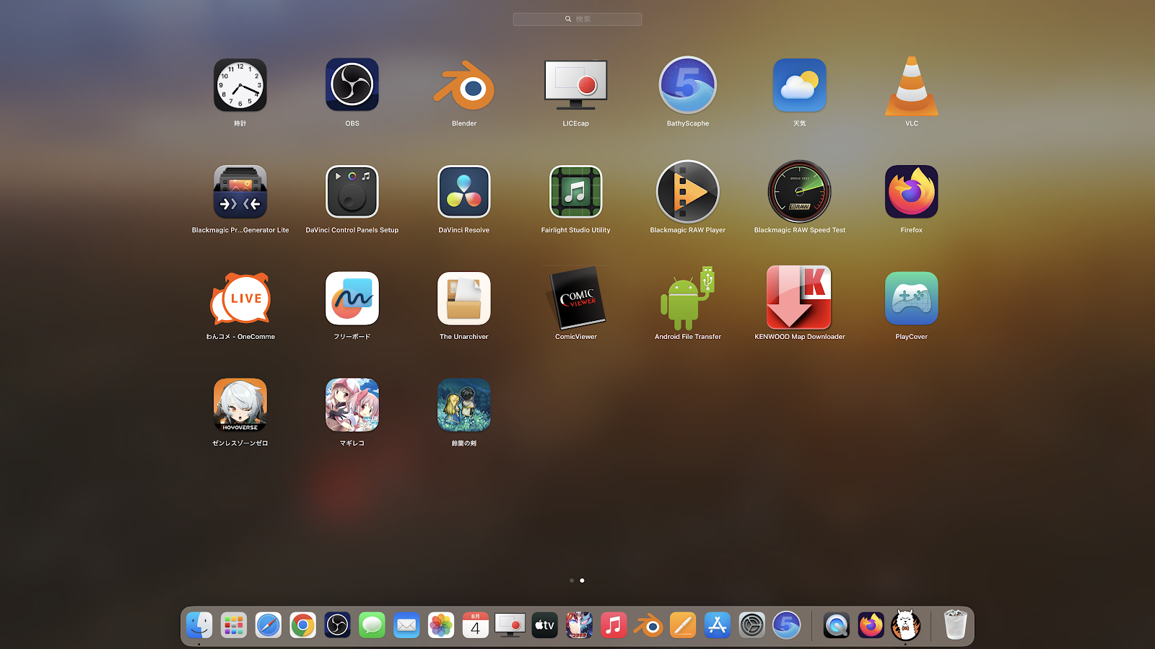Open OBS from the Dock
This screenshot has width=1155, height=649.
point(337,625)
